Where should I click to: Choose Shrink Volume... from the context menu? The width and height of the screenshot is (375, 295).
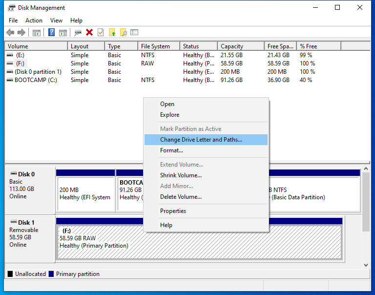[206, 175]
